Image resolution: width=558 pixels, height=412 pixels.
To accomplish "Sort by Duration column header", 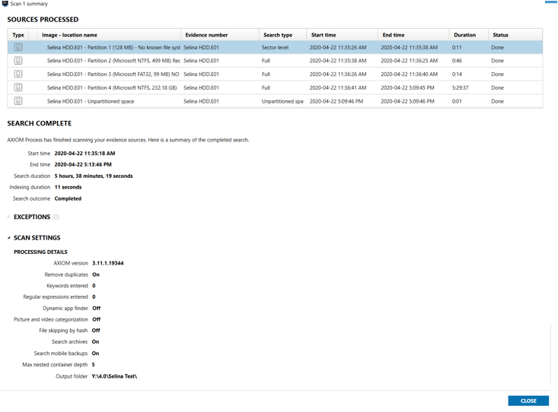I will click(468, 35).
